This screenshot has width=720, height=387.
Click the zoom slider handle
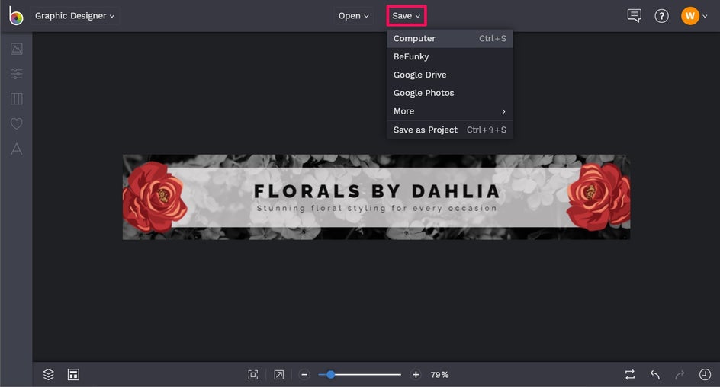pos(330,375)
